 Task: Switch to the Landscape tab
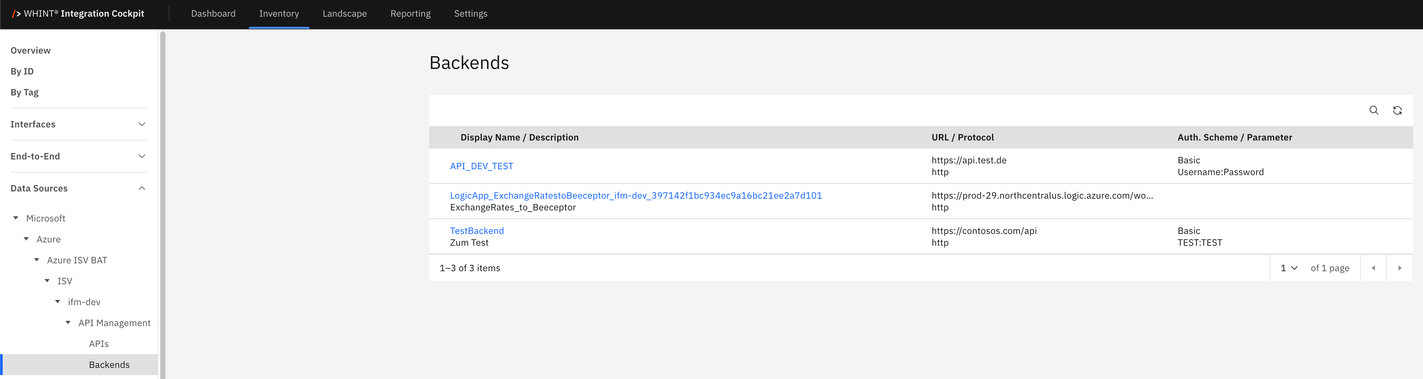coord(344,14)
